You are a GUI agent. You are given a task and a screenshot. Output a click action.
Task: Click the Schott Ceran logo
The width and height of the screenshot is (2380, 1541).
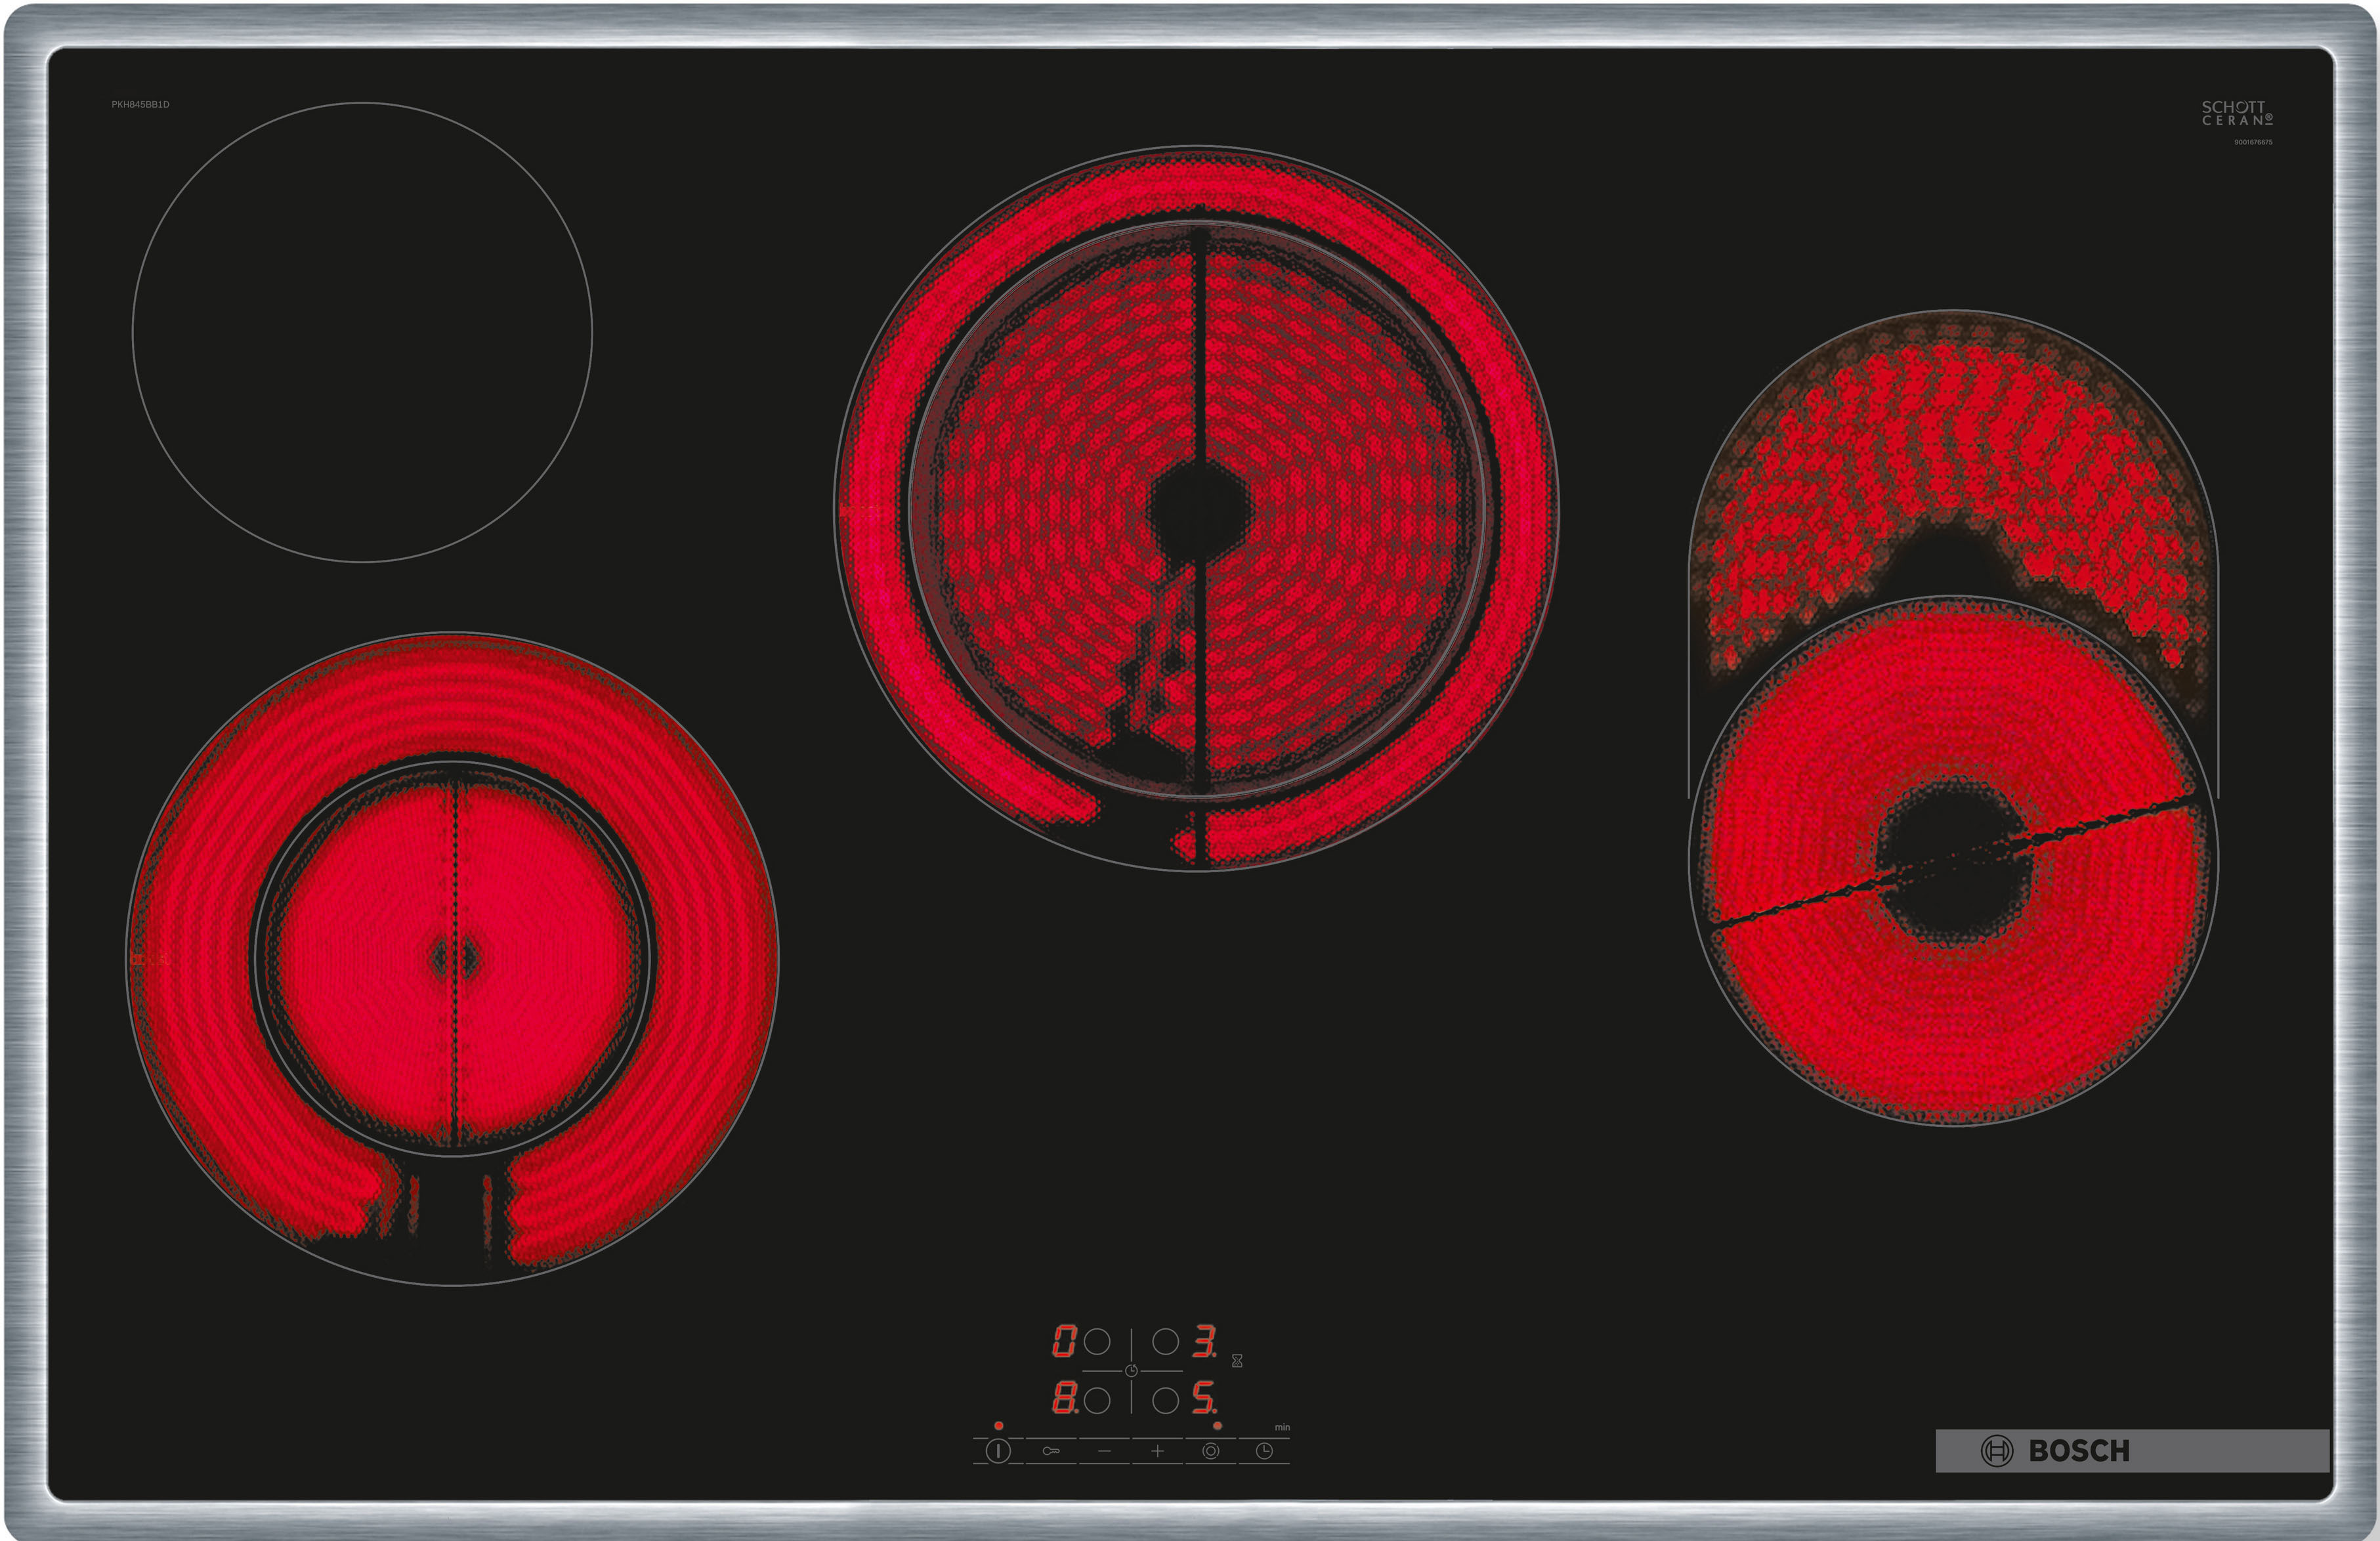(x=2237, y=113)
